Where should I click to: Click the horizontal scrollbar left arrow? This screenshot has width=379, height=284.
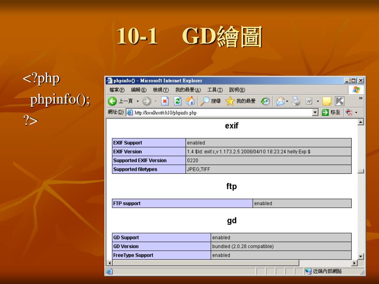tap(110, 263)
